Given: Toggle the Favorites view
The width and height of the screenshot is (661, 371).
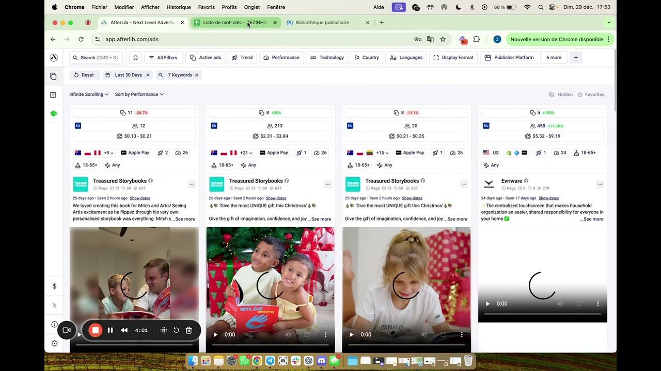Looking at the screenshot, I should 591,95.
